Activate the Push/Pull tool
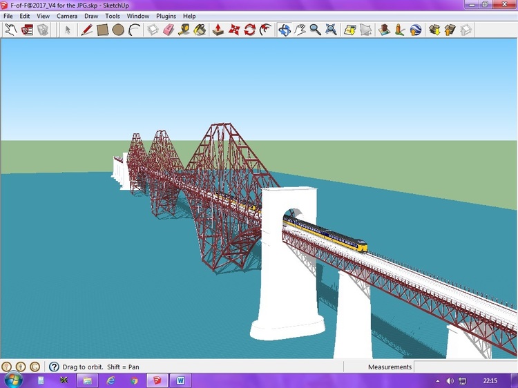The height and width of the screenshot is (388, 518). pos(218,30)
